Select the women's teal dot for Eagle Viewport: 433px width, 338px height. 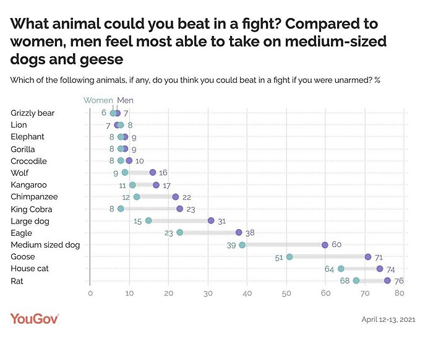(x=180, y=233)
